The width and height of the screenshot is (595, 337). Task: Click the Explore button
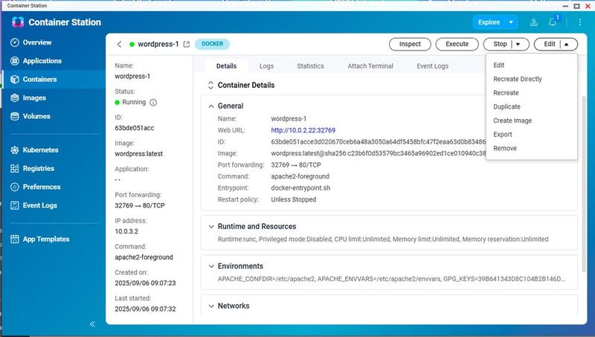(x=489, y=22)
